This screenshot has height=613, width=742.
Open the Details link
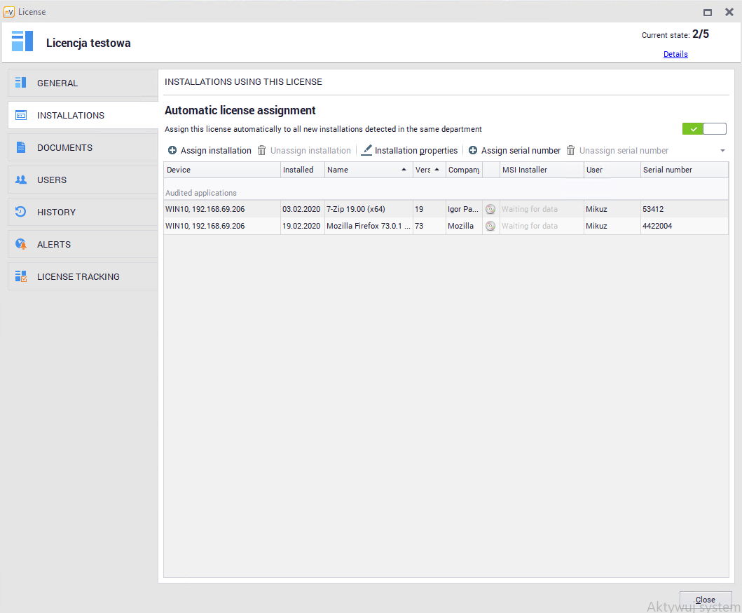pos(675,54)
